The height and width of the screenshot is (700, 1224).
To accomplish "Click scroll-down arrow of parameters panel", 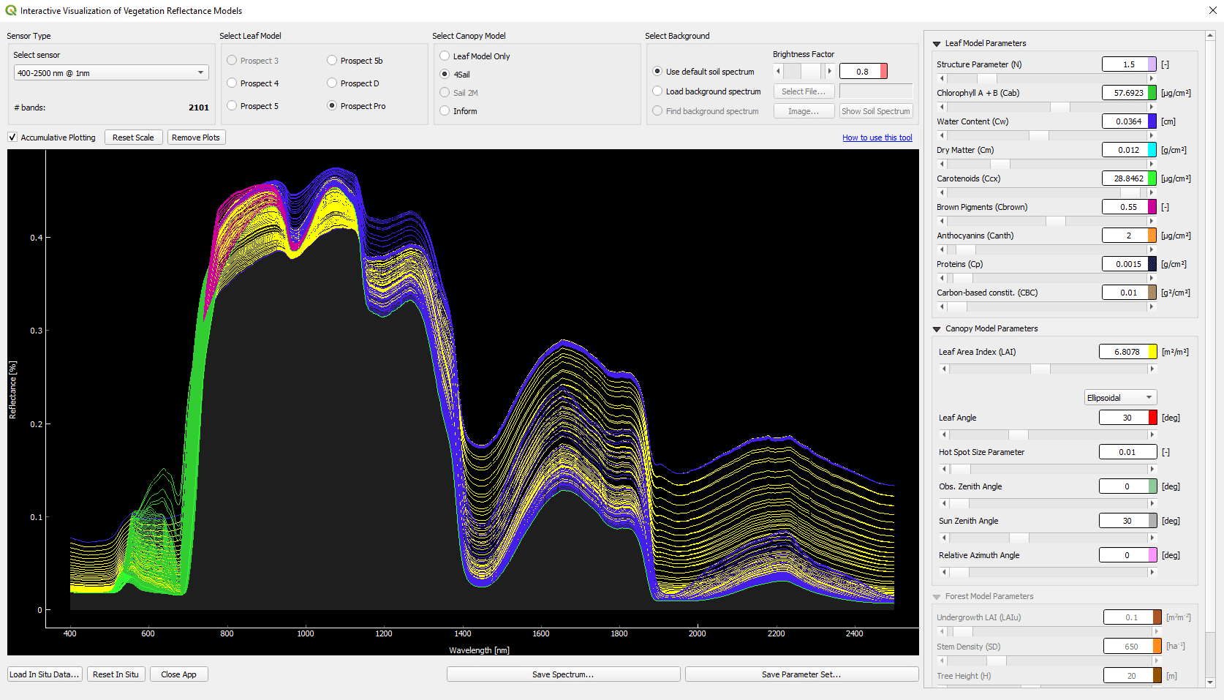I will click(x=1209, y=682).
